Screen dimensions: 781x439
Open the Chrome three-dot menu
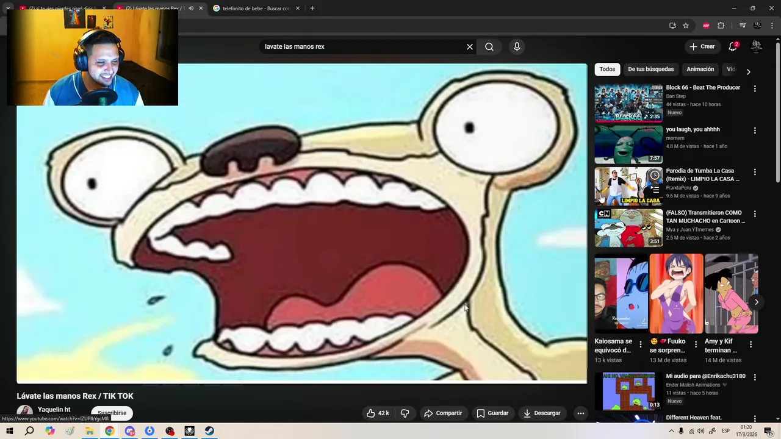click(x=772, y=26)
